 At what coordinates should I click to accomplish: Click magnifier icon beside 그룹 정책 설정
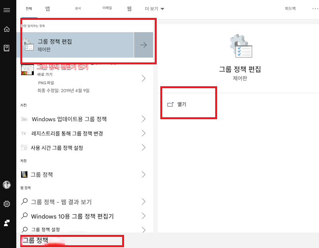[25, 229]
